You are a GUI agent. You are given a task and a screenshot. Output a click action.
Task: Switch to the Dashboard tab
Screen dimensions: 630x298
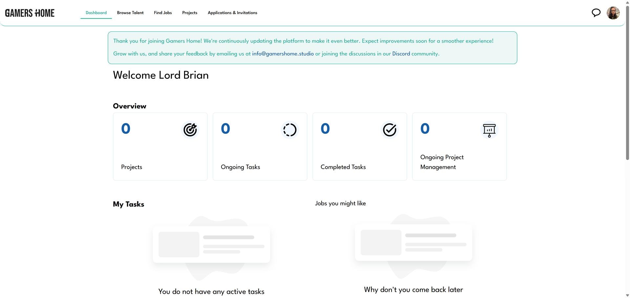point(96,13)
